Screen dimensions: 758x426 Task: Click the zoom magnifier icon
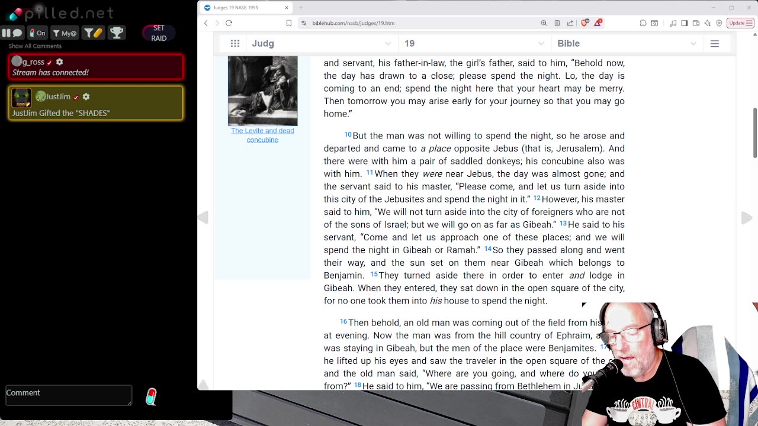pyautogui.click(x=544, y=23)
